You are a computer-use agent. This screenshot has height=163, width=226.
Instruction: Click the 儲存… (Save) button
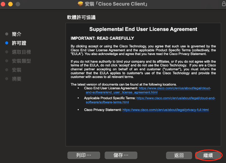pos(121,155)
